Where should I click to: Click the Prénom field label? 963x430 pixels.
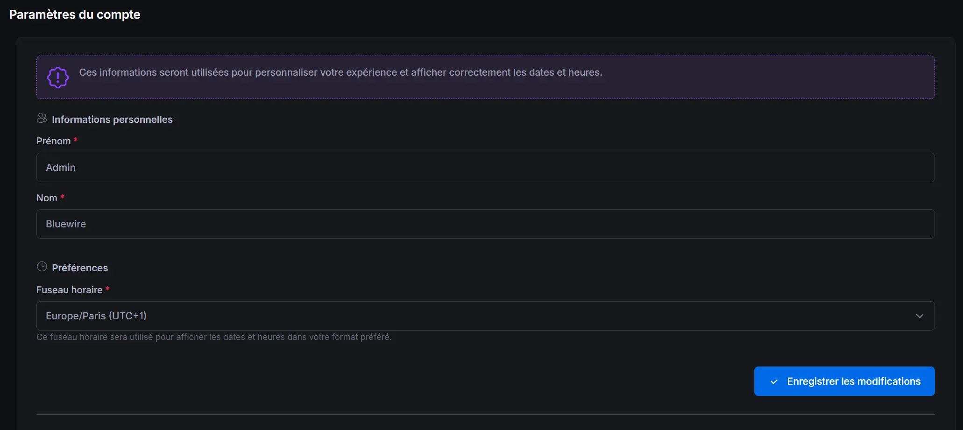click(54, 141)
